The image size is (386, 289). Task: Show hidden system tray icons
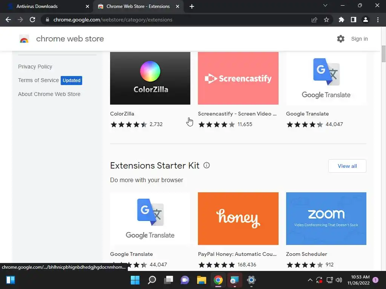(310, 280)
